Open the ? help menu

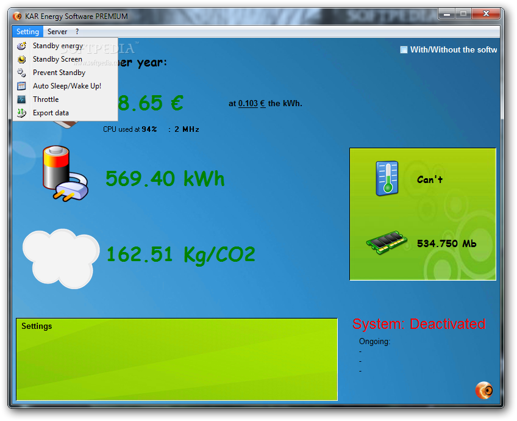point(77,32)
